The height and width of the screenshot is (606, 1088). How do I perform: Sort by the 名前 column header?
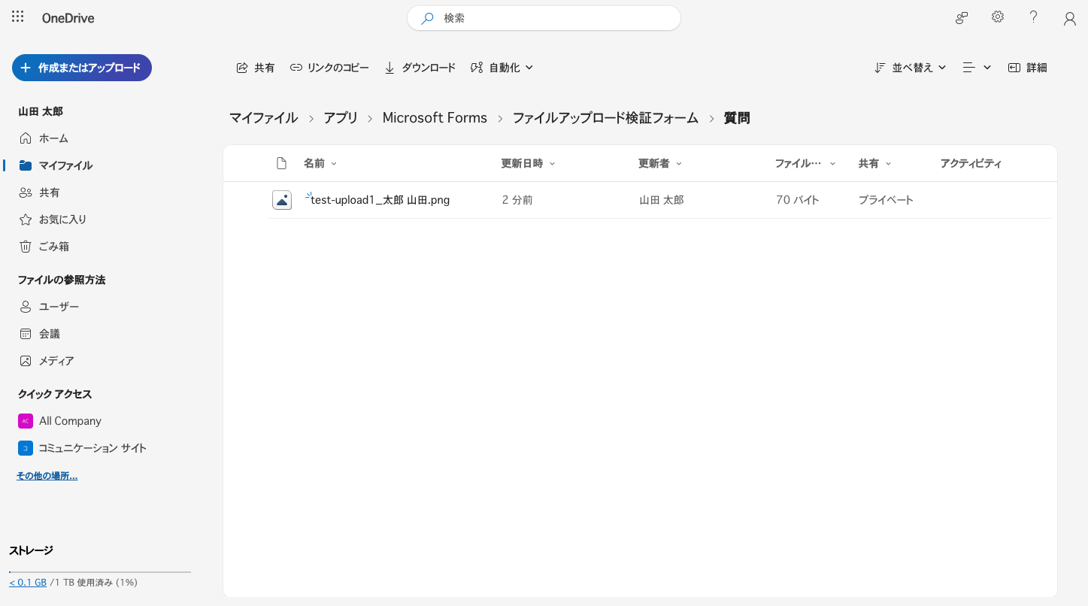pos(320,163)
